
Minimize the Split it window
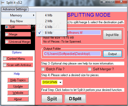click(x=104, y=2)
